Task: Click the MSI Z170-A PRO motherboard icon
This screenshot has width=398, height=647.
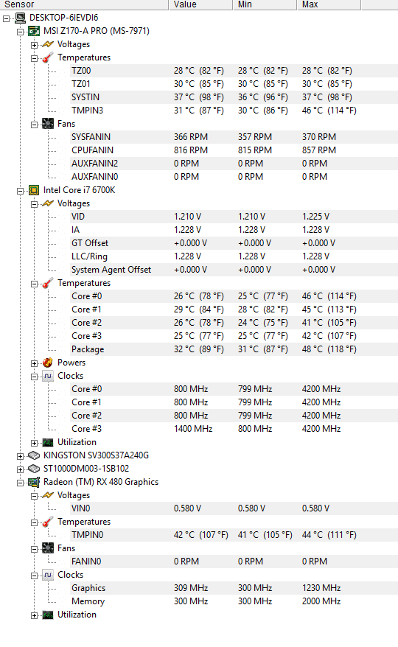Action: [34, 31]
